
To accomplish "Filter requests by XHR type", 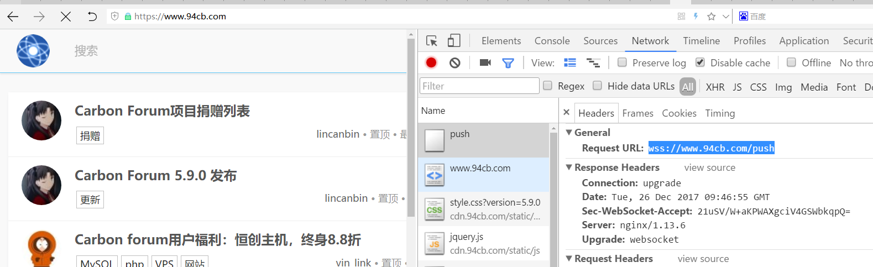I will [715, 87].
